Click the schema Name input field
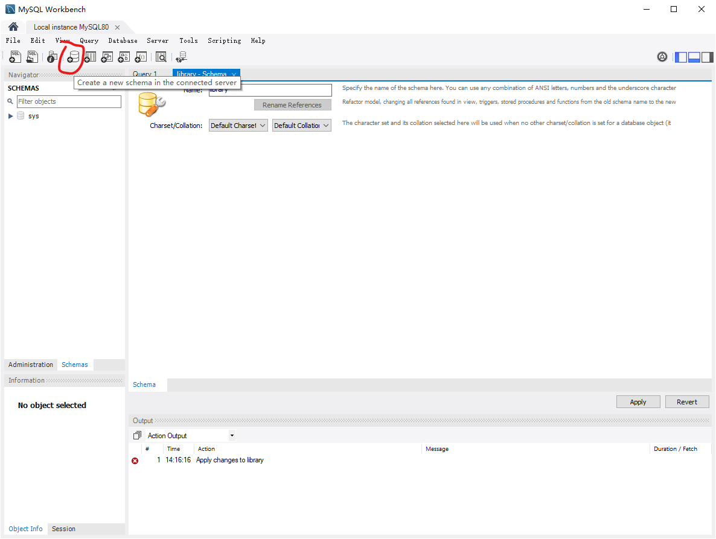The height and width of the screenshot is (539, 716). pyautogui.click(x=270, y=90)
